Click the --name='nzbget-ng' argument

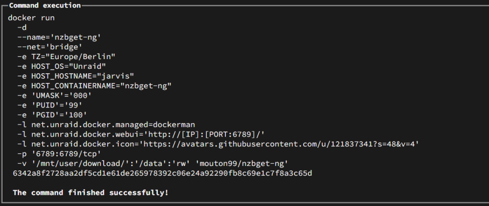[59, 37]
